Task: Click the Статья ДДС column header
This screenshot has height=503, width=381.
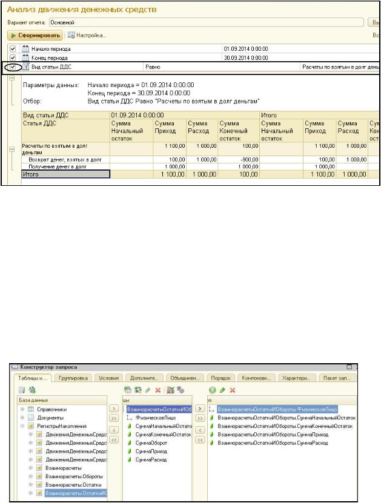Action: [65, 131]
